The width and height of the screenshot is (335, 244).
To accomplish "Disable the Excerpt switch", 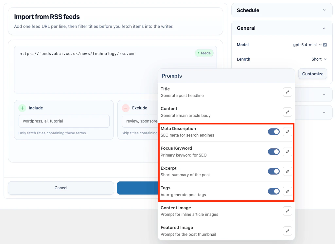I will [x=274, y=171].
